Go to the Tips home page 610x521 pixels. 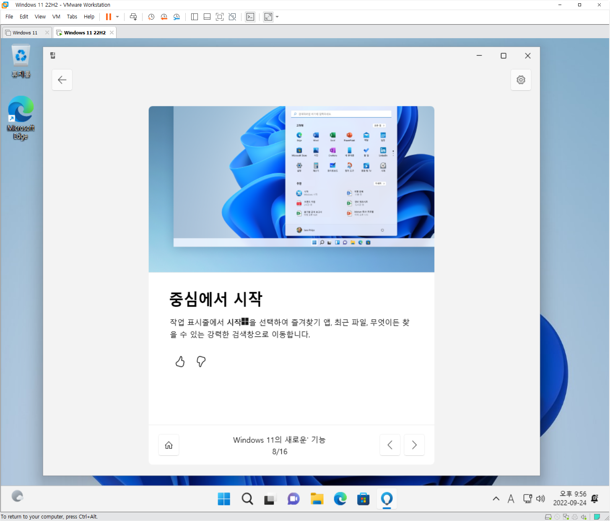point(169,445)
